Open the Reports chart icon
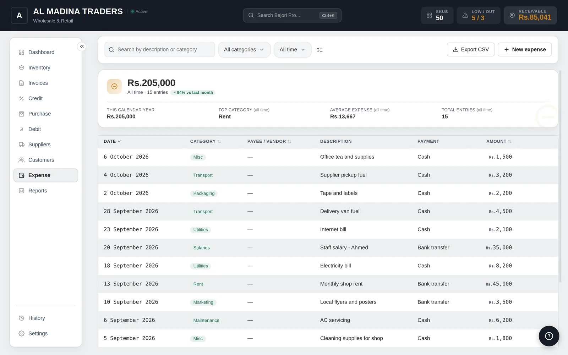The image size is (568, 355). coord(21,191)
